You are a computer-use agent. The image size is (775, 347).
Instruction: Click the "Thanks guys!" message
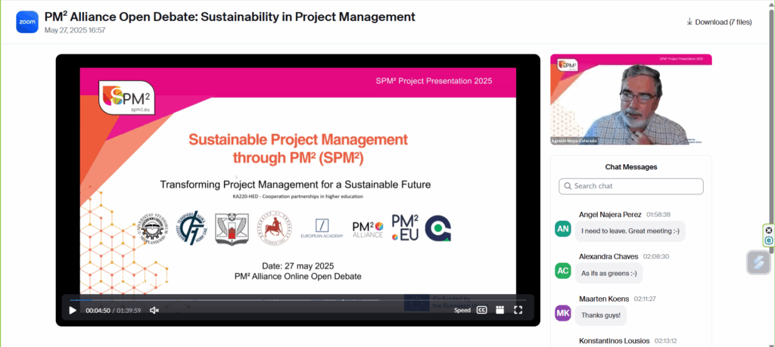(600, 315)
